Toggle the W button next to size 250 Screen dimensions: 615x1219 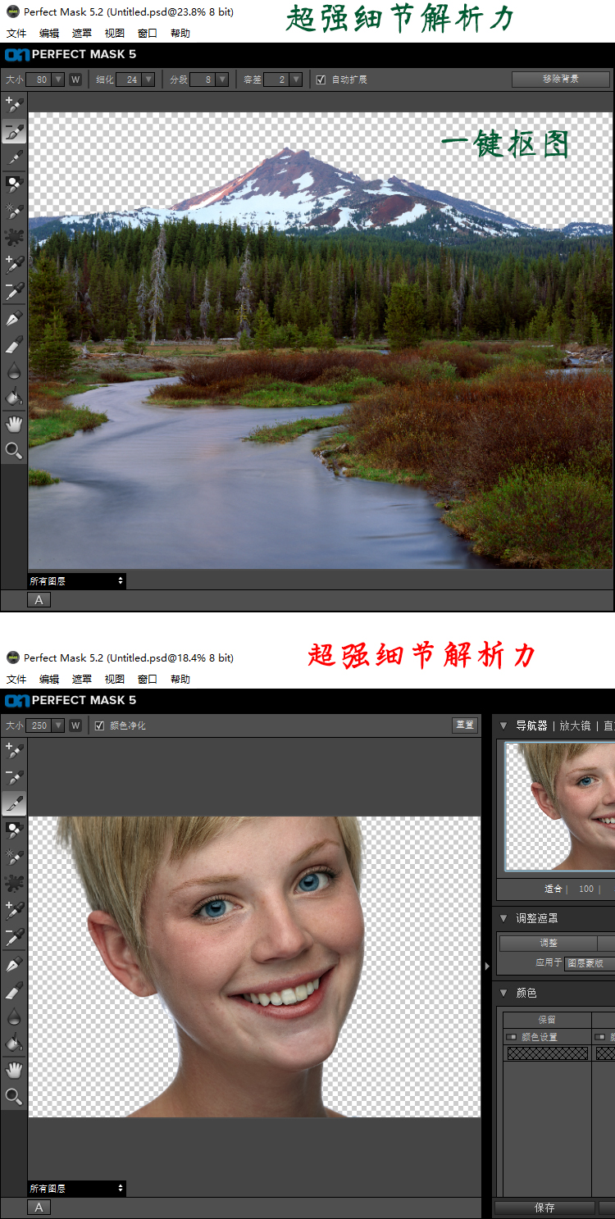coord(75,725)
